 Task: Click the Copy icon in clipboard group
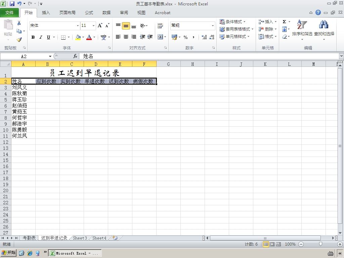(19, 31)
